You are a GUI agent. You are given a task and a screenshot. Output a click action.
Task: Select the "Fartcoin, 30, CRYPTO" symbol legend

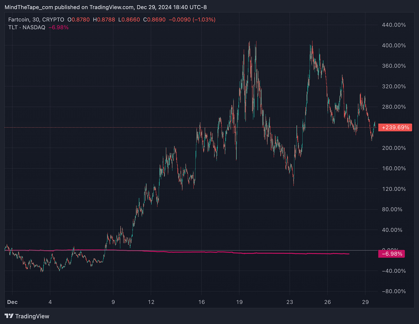coord(36,20)
